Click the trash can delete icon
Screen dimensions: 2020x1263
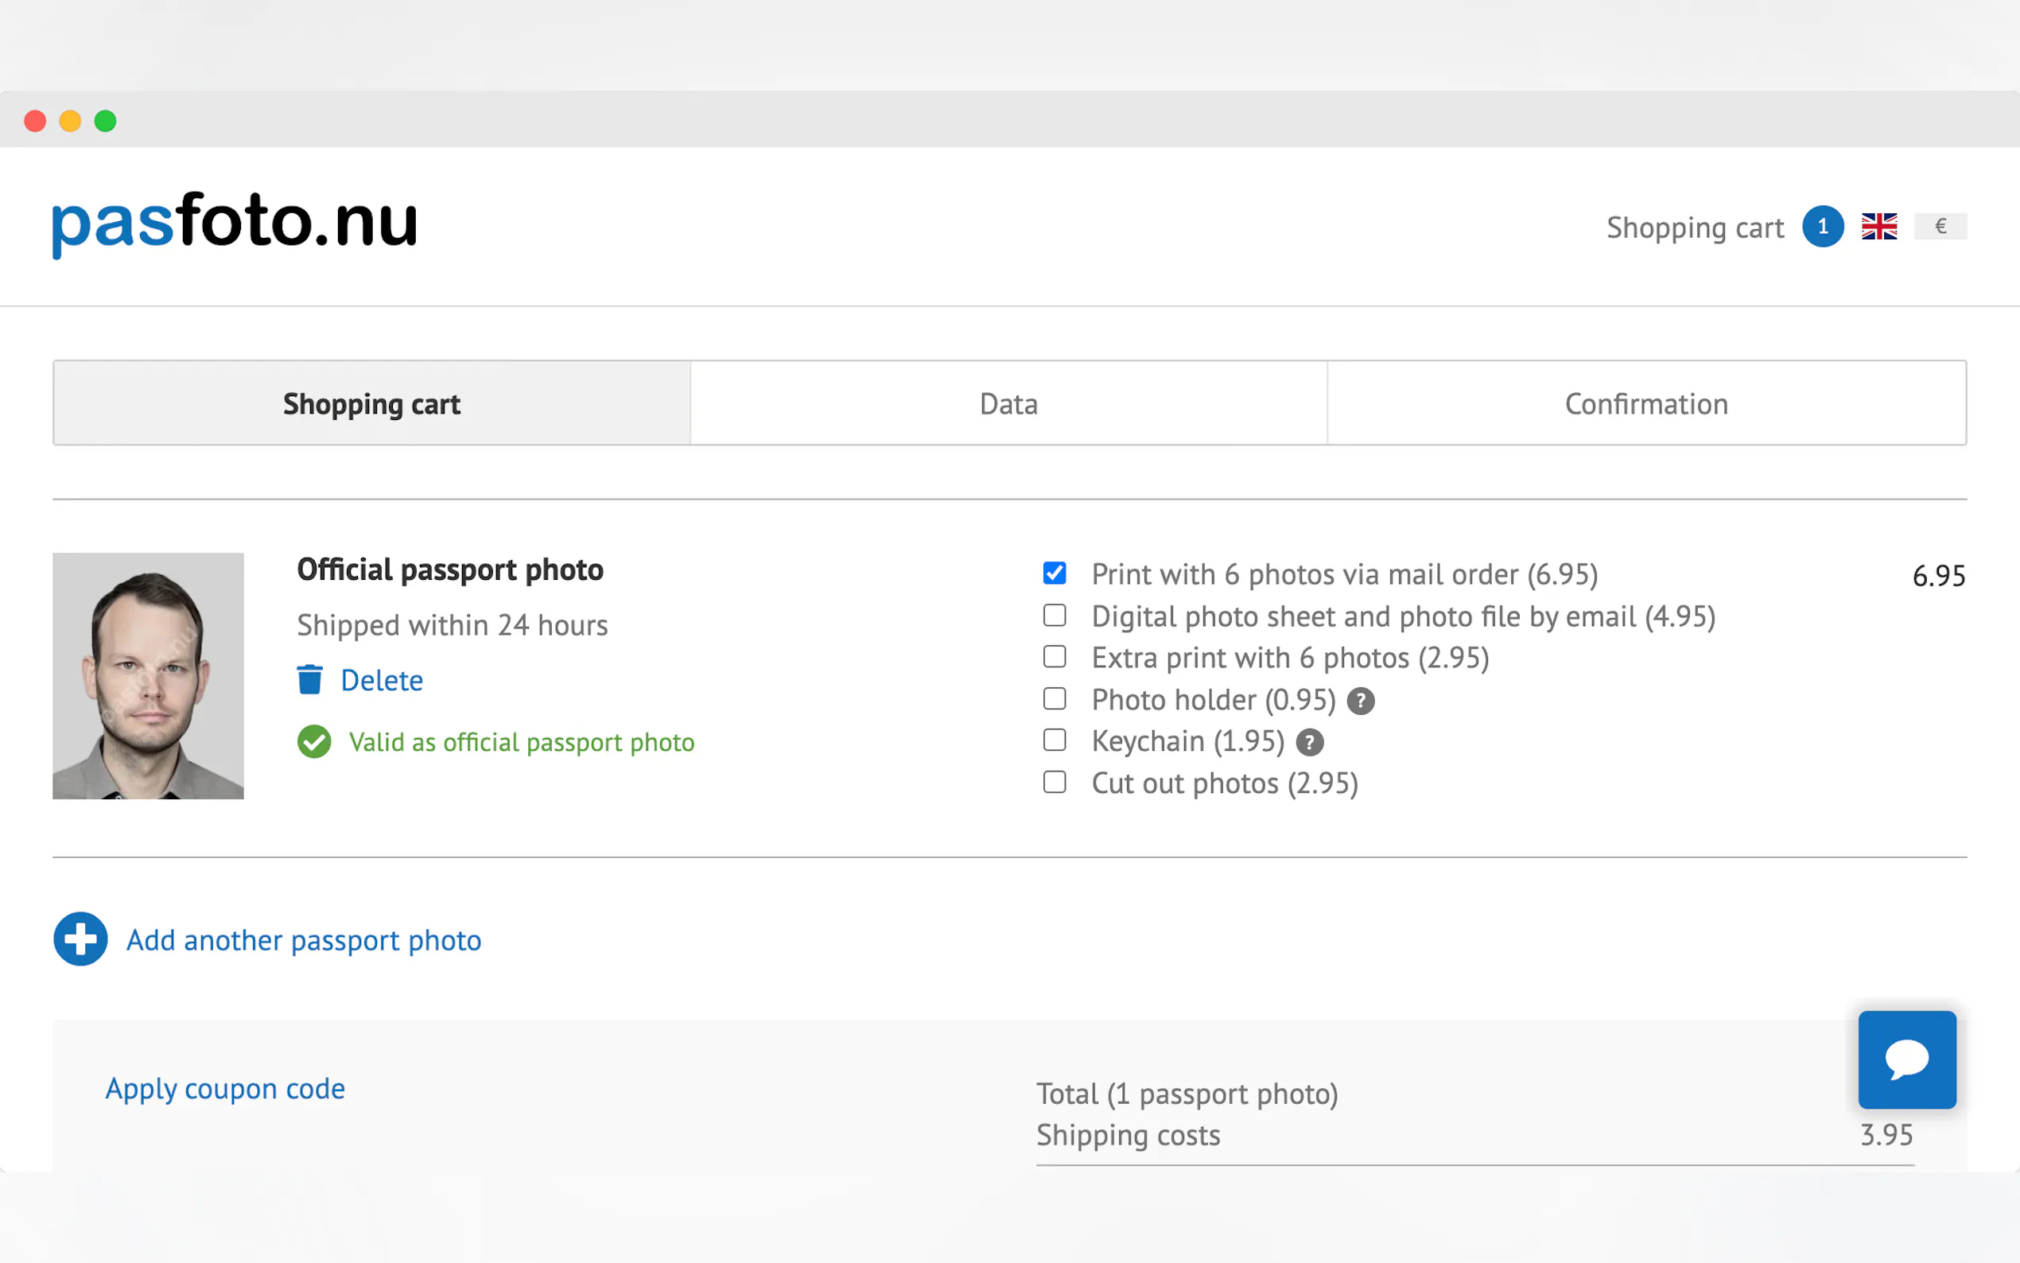[310, 680]
